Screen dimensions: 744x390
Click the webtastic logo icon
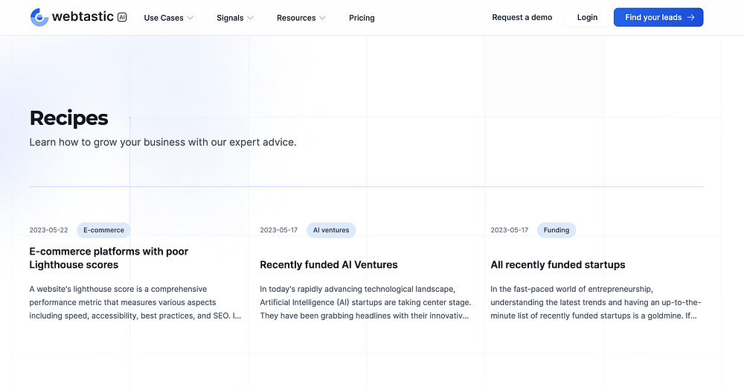click(x=39, y=17)
